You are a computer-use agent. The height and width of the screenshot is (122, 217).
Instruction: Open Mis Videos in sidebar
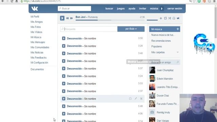click(x=36, y=32)
